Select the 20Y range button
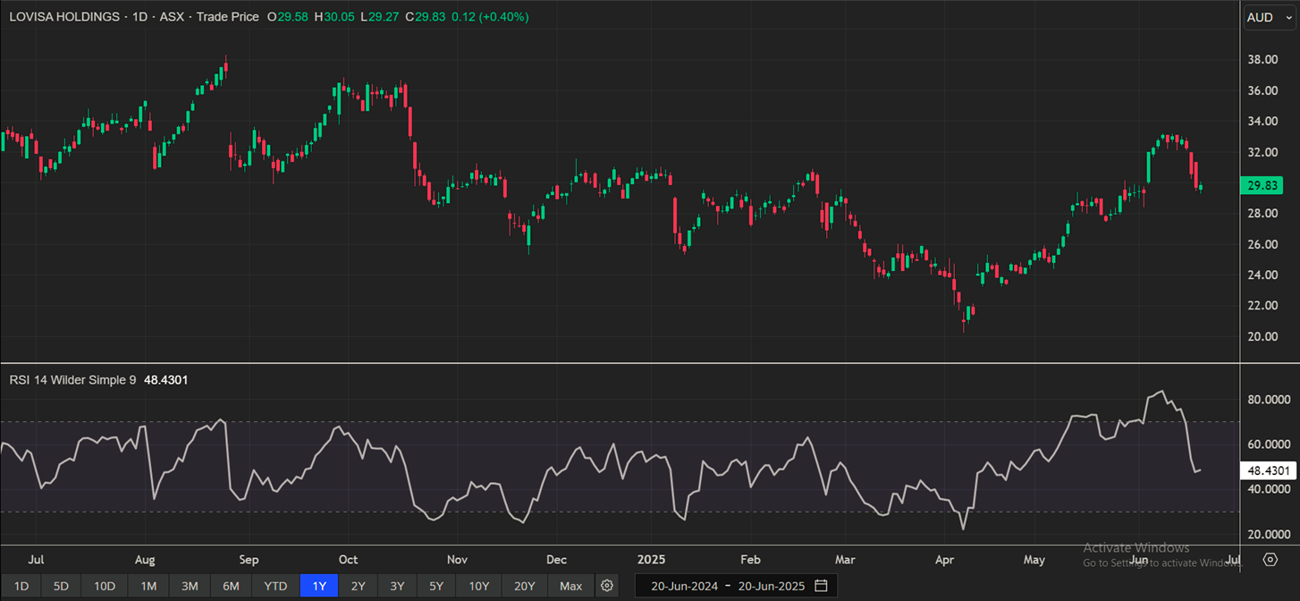Image resolution: width=1300 pixels, height=601 pixels. [524, 586]
